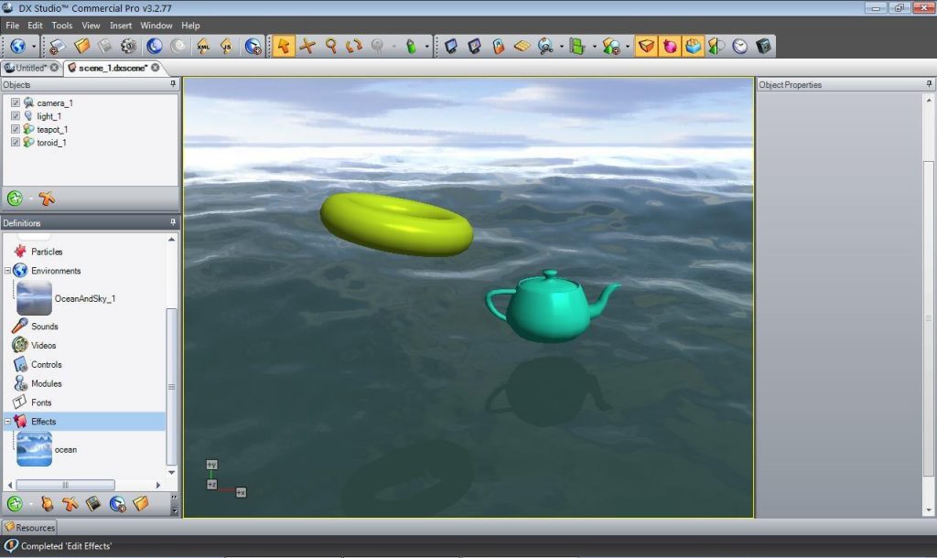Activate the move objects tool
The width and height of the screenshot is (937, 558).
click(x=309, y=45)
